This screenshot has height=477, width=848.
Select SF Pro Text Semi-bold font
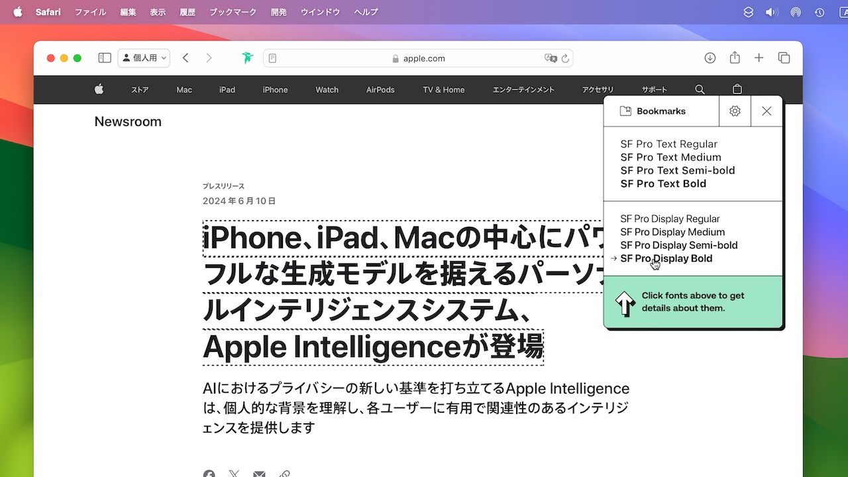(x=678, y=170)
